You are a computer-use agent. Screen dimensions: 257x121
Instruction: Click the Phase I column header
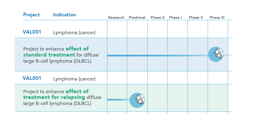pos(176,18)
